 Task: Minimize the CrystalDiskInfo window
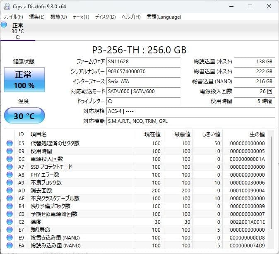[x=231, y=6]
